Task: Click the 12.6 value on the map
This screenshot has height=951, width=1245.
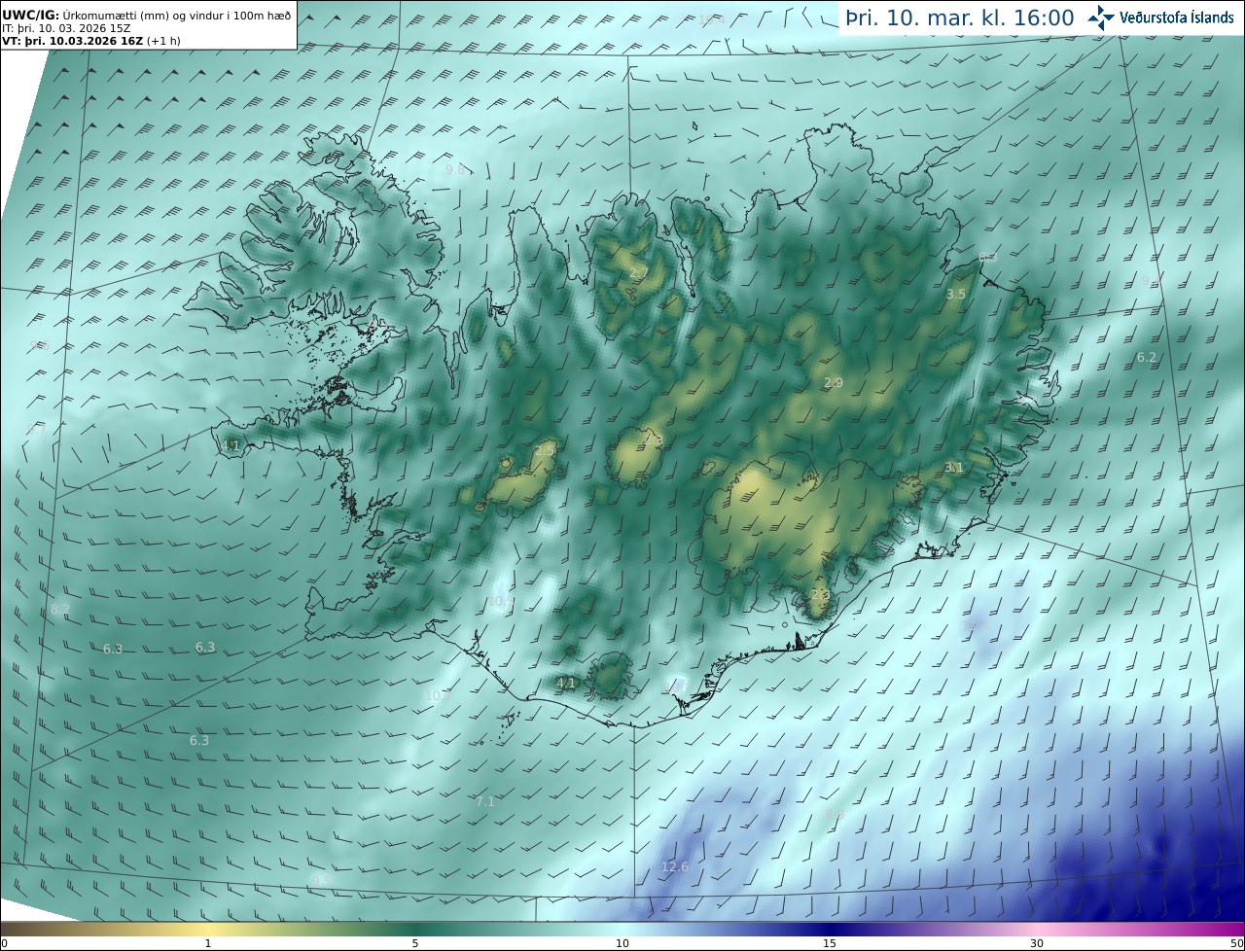Action: point(674,866)
